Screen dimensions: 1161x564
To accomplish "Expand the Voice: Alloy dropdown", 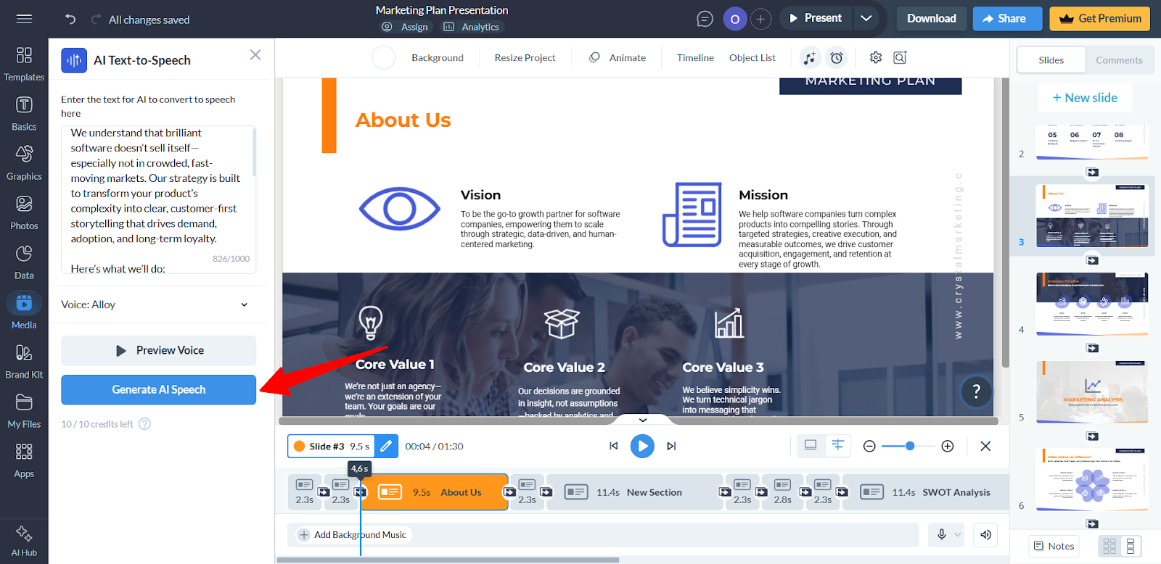I will [x=244, y=304].
